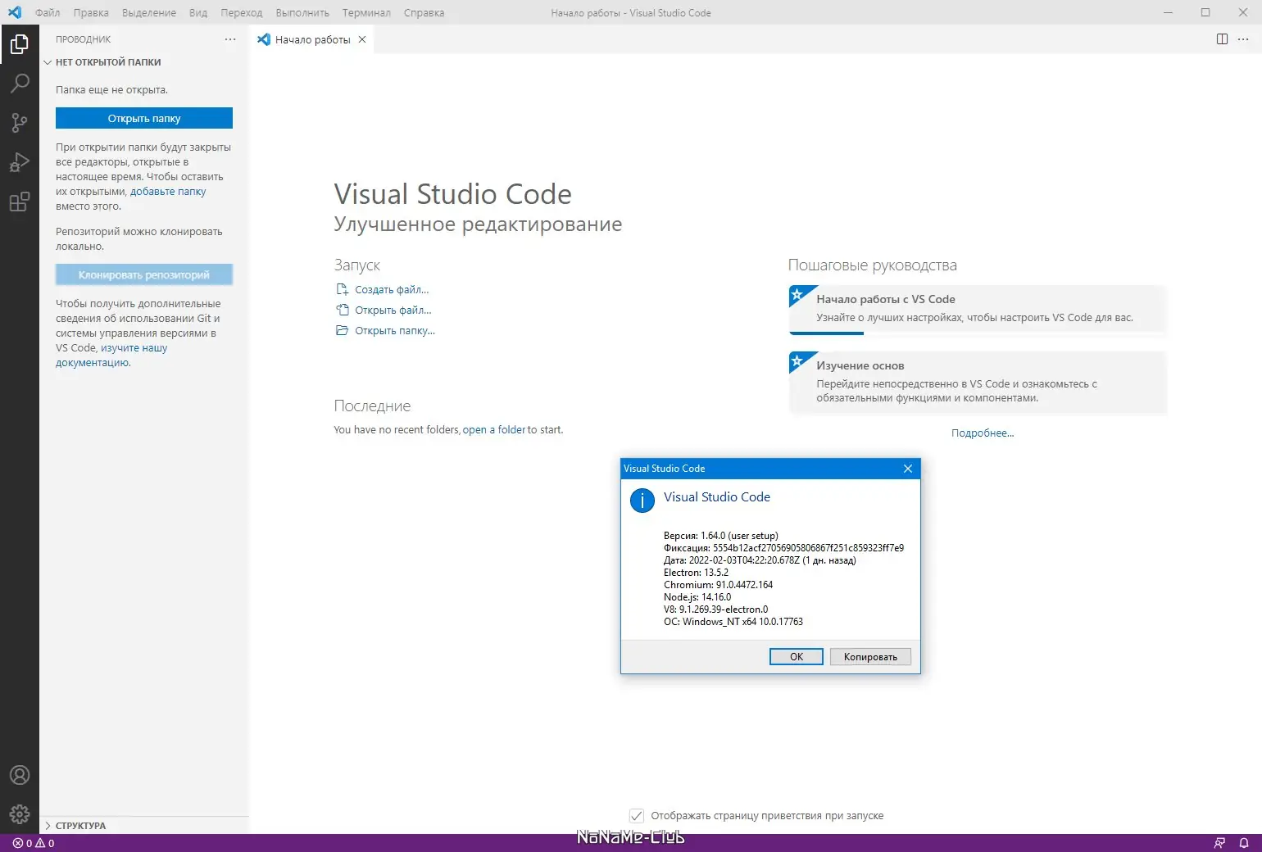Viewport: 1262px width, 852px height.
Task: Open the Правка menu
Action: [x=91, y=12]
